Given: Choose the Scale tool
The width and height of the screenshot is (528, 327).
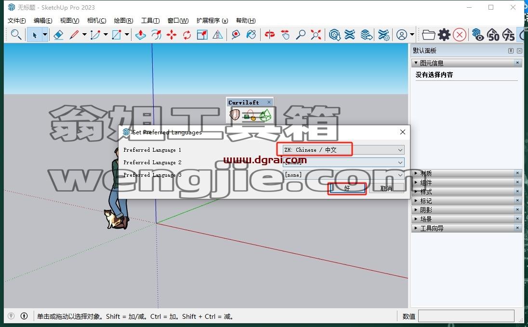Looking at the screenshot, I should (202, 35).
